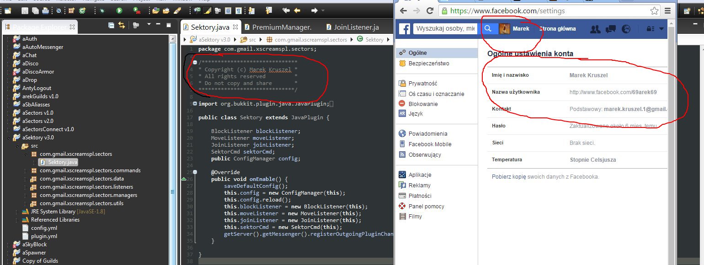Open Facebook friend requests icon
This screenshot has height=265, width=704.
click(595, 29)
